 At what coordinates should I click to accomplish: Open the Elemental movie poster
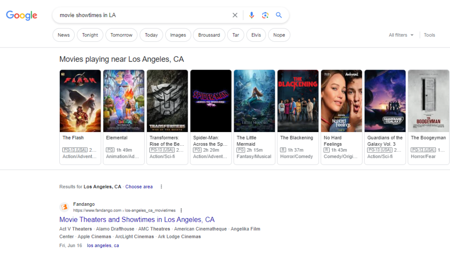pyautogui.click(x=123, y=101)
